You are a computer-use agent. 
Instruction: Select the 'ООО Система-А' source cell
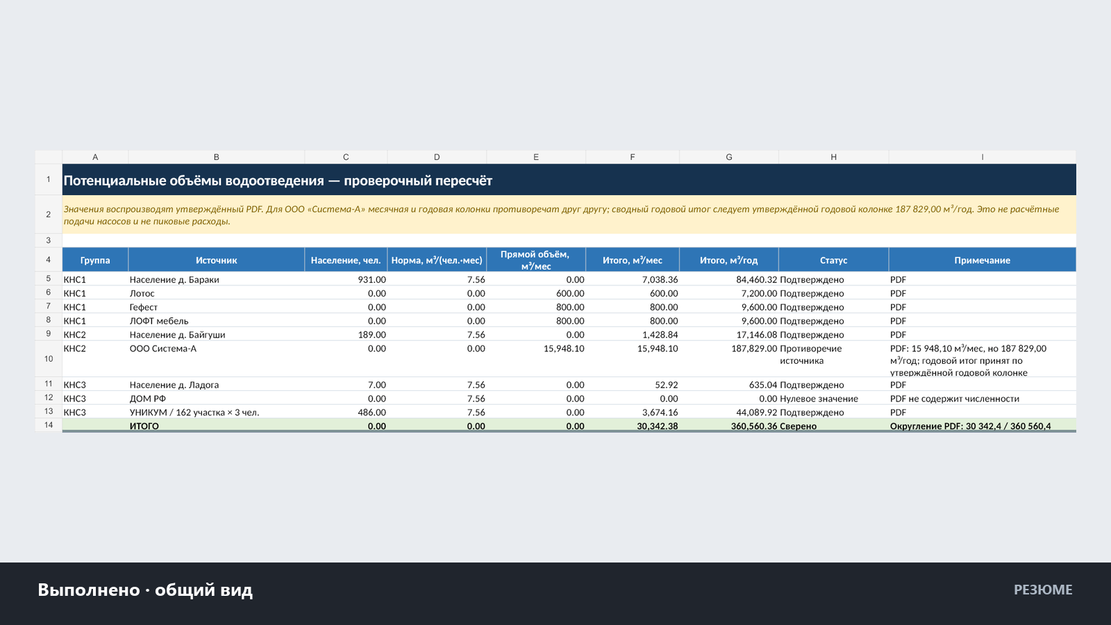(217, 359)
